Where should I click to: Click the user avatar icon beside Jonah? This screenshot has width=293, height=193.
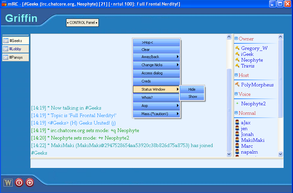[237, 134]
